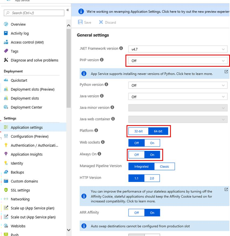Click the Diagnose and solve problems wrench icon
The image size is (230, 236).
pyautogui.click(x=6, y=60)
